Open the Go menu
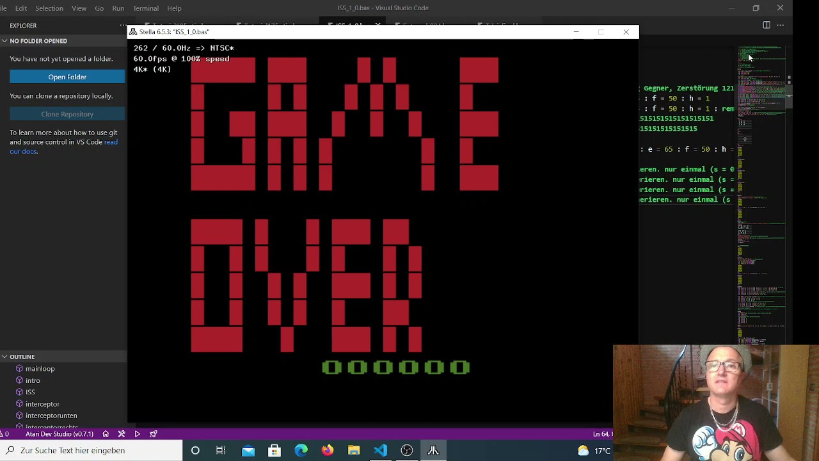 [99, 8]
